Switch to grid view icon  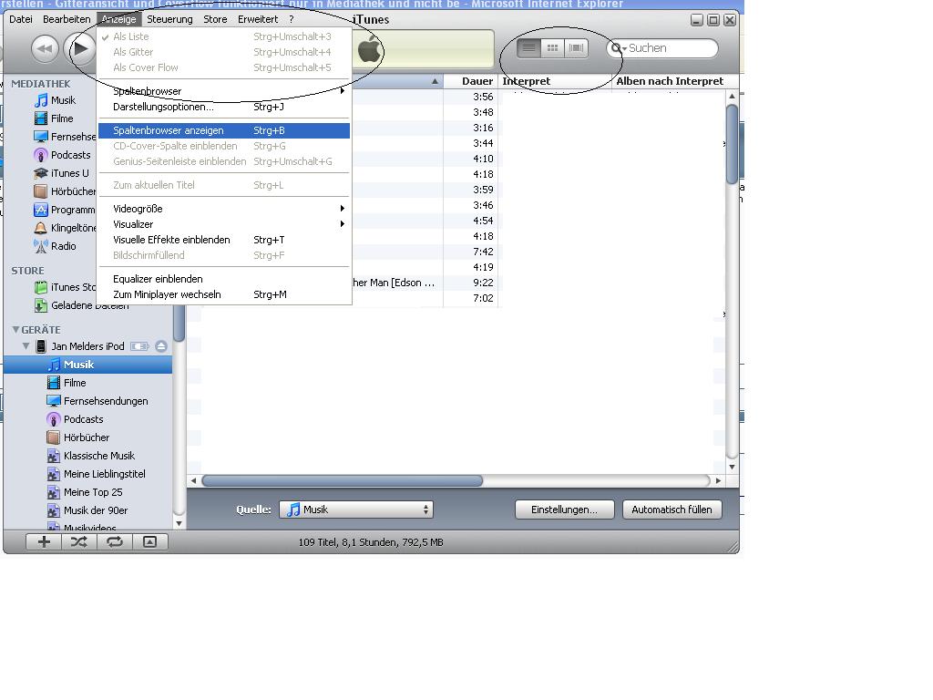[552, 47]
